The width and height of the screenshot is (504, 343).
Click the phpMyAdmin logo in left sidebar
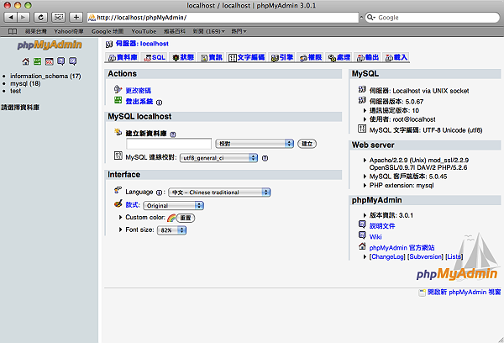tap(50, 45)
